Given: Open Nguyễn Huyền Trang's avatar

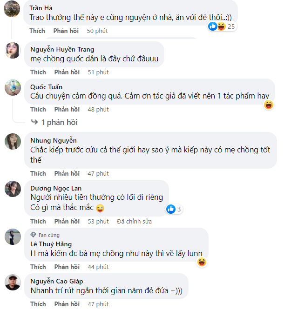Looking at the screenshot, I should [x=13, y=50].
